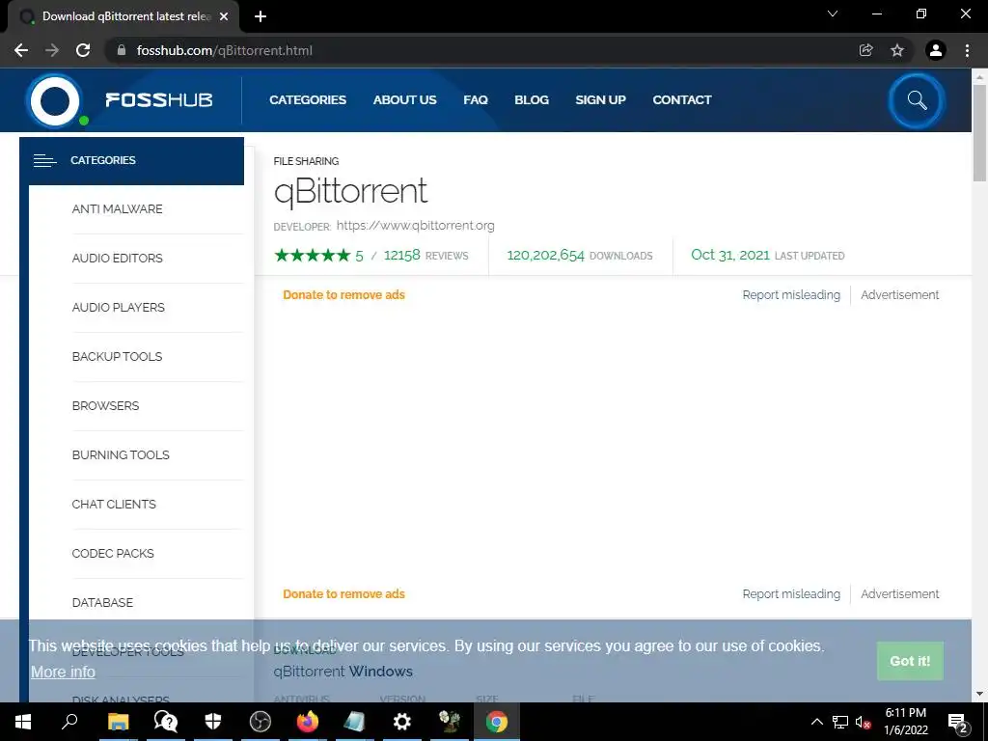Open the FAQ navigation item

click(476, 99)
